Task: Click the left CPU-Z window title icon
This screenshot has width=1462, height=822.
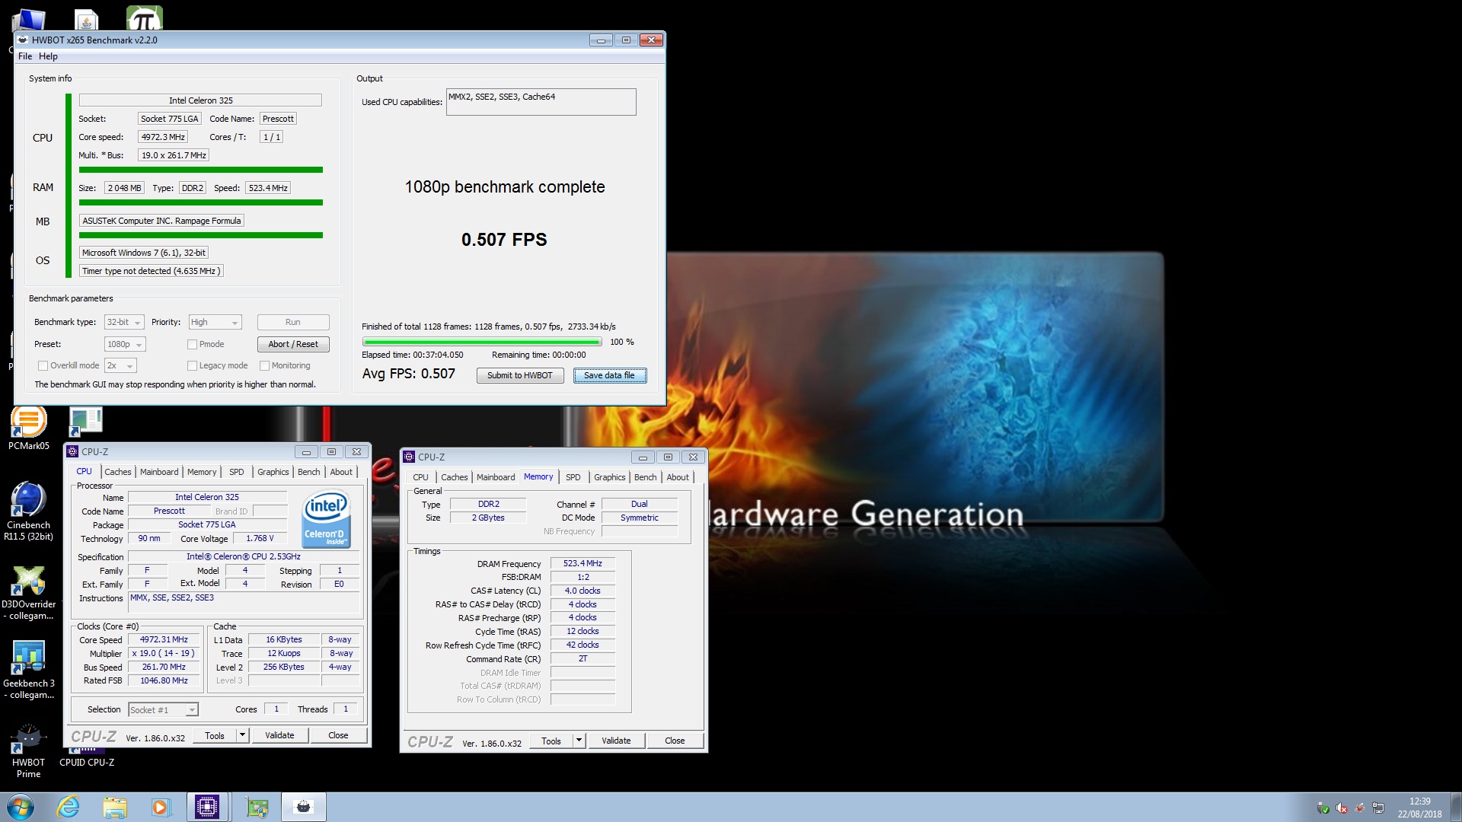Action: (72, 451)
